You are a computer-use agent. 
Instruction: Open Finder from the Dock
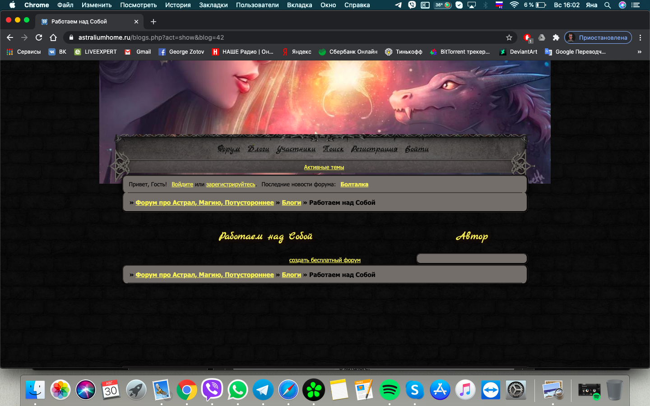pyautogui.click(x=35, y=390)
